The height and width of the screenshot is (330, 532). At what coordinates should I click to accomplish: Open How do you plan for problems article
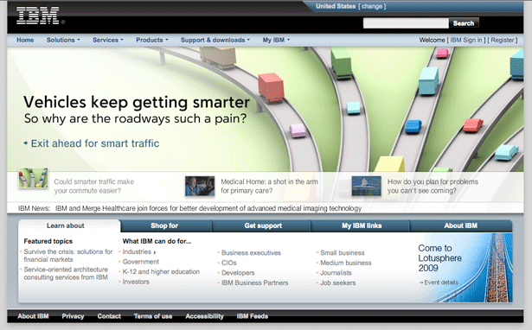(433, 186)
